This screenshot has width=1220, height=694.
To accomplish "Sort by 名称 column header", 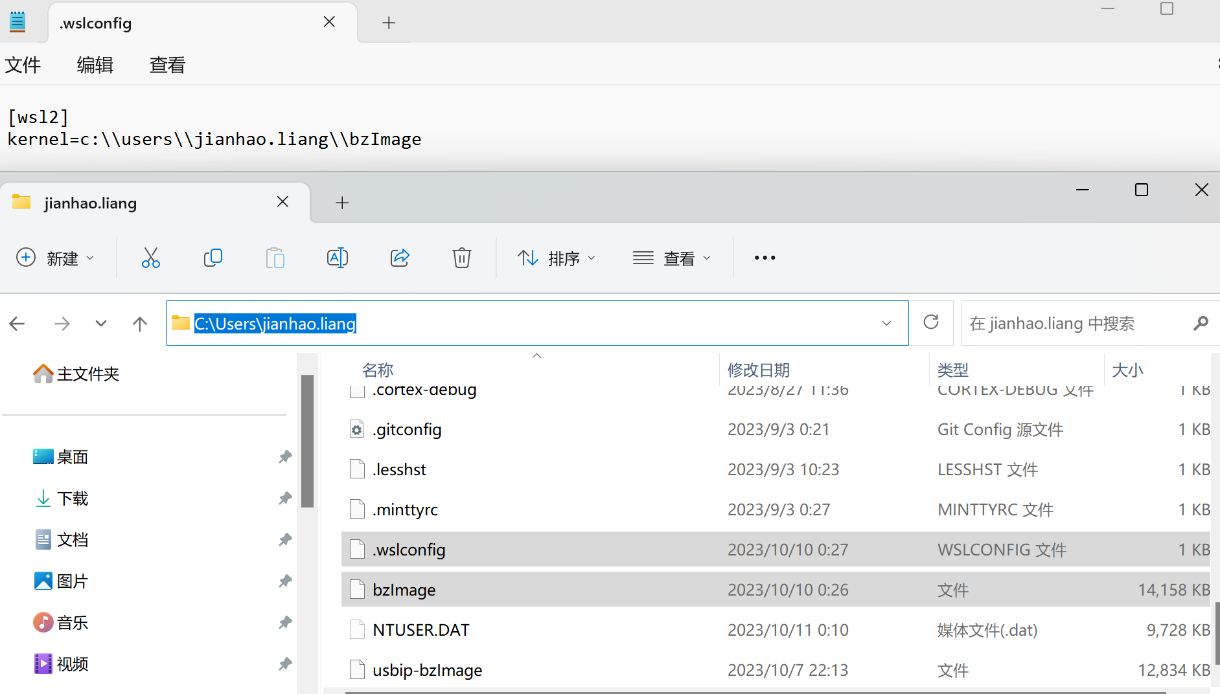I will (x=378, y=370).
